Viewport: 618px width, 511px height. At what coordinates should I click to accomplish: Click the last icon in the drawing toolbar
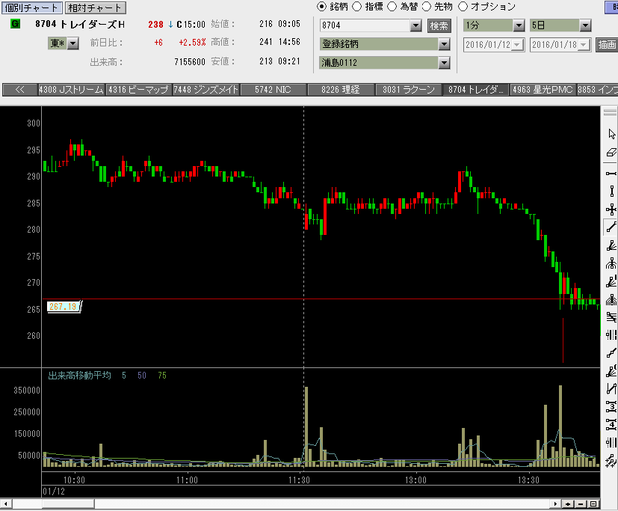611,460
